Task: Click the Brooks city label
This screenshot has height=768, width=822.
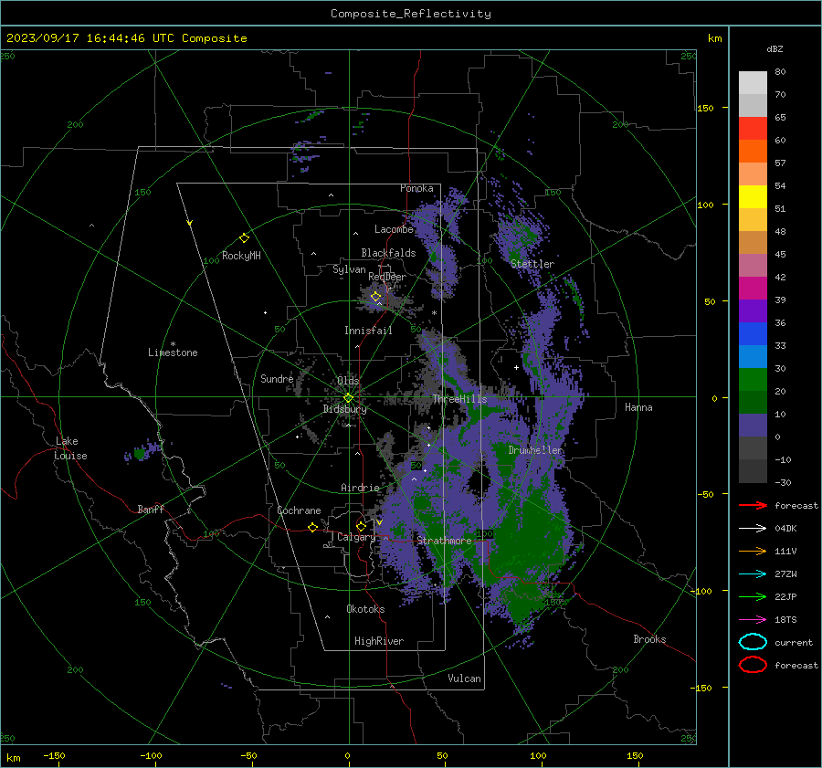Action: [x=649, y=639]
